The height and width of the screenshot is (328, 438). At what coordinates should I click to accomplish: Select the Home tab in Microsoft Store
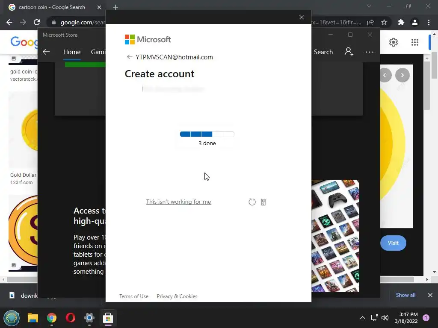click(72, 52)
